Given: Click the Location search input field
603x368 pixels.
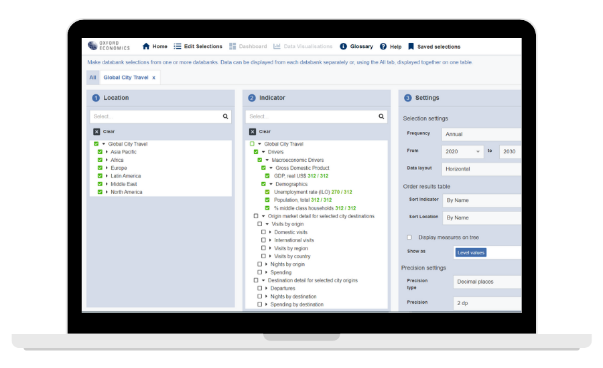Looking at the screenshot, I should click(x=155, y=116).
